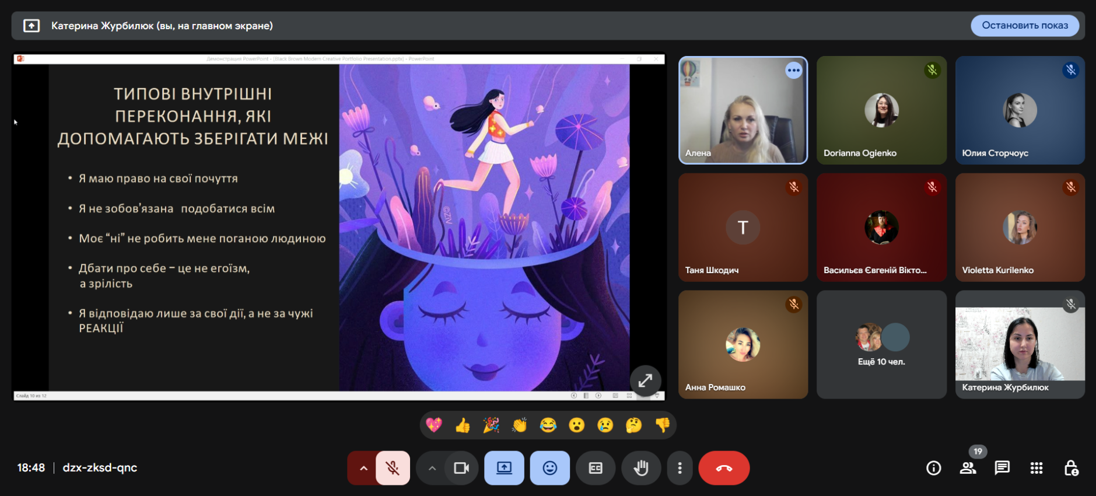Open the 'Ещё 10 чел.' participants tile
The height and width of the screenshot is (496, 1096).
[881, 345]
